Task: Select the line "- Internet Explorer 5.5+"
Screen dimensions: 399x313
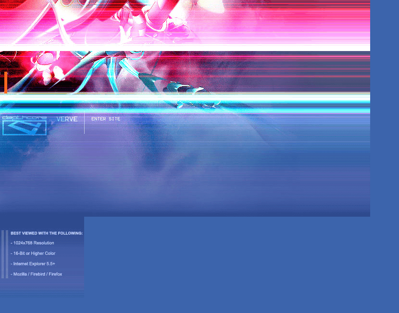Action: coord(33,264)
